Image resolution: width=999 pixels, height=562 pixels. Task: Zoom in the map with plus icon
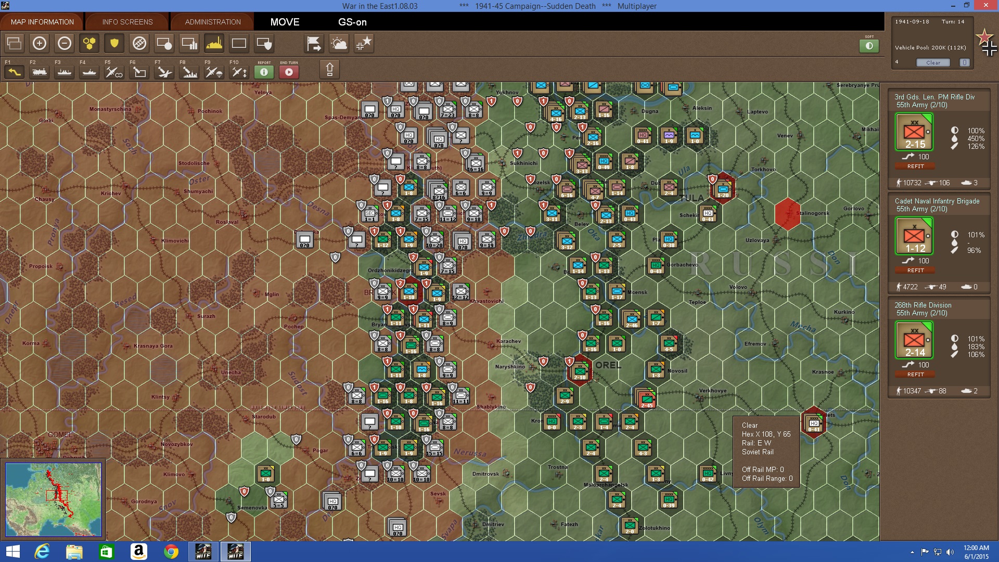click(x=40, y=43)
